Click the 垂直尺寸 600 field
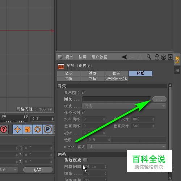 143,126
